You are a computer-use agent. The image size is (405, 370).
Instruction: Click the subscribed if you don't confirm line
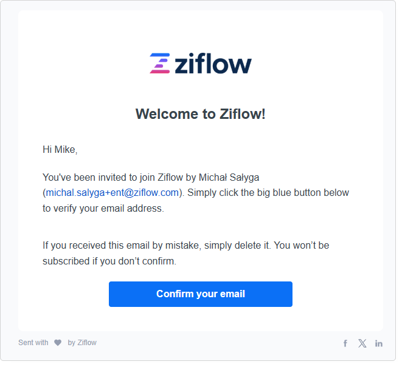(x=109, y=261)
